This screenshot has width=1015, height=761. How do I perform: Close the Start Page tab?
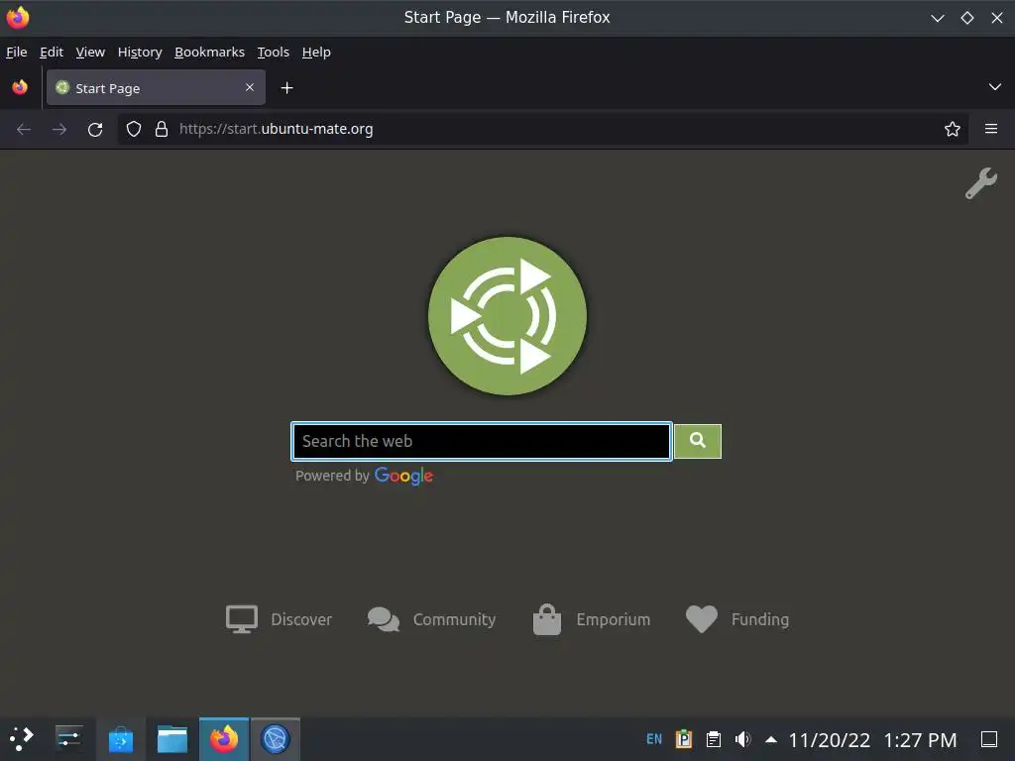click(x=249, y=87)
